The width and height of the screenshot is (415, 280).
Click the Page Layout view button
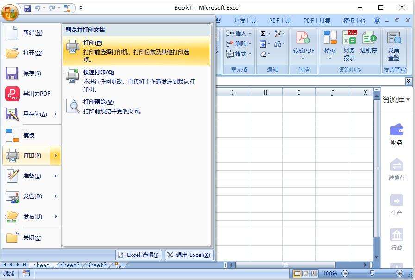305,274
